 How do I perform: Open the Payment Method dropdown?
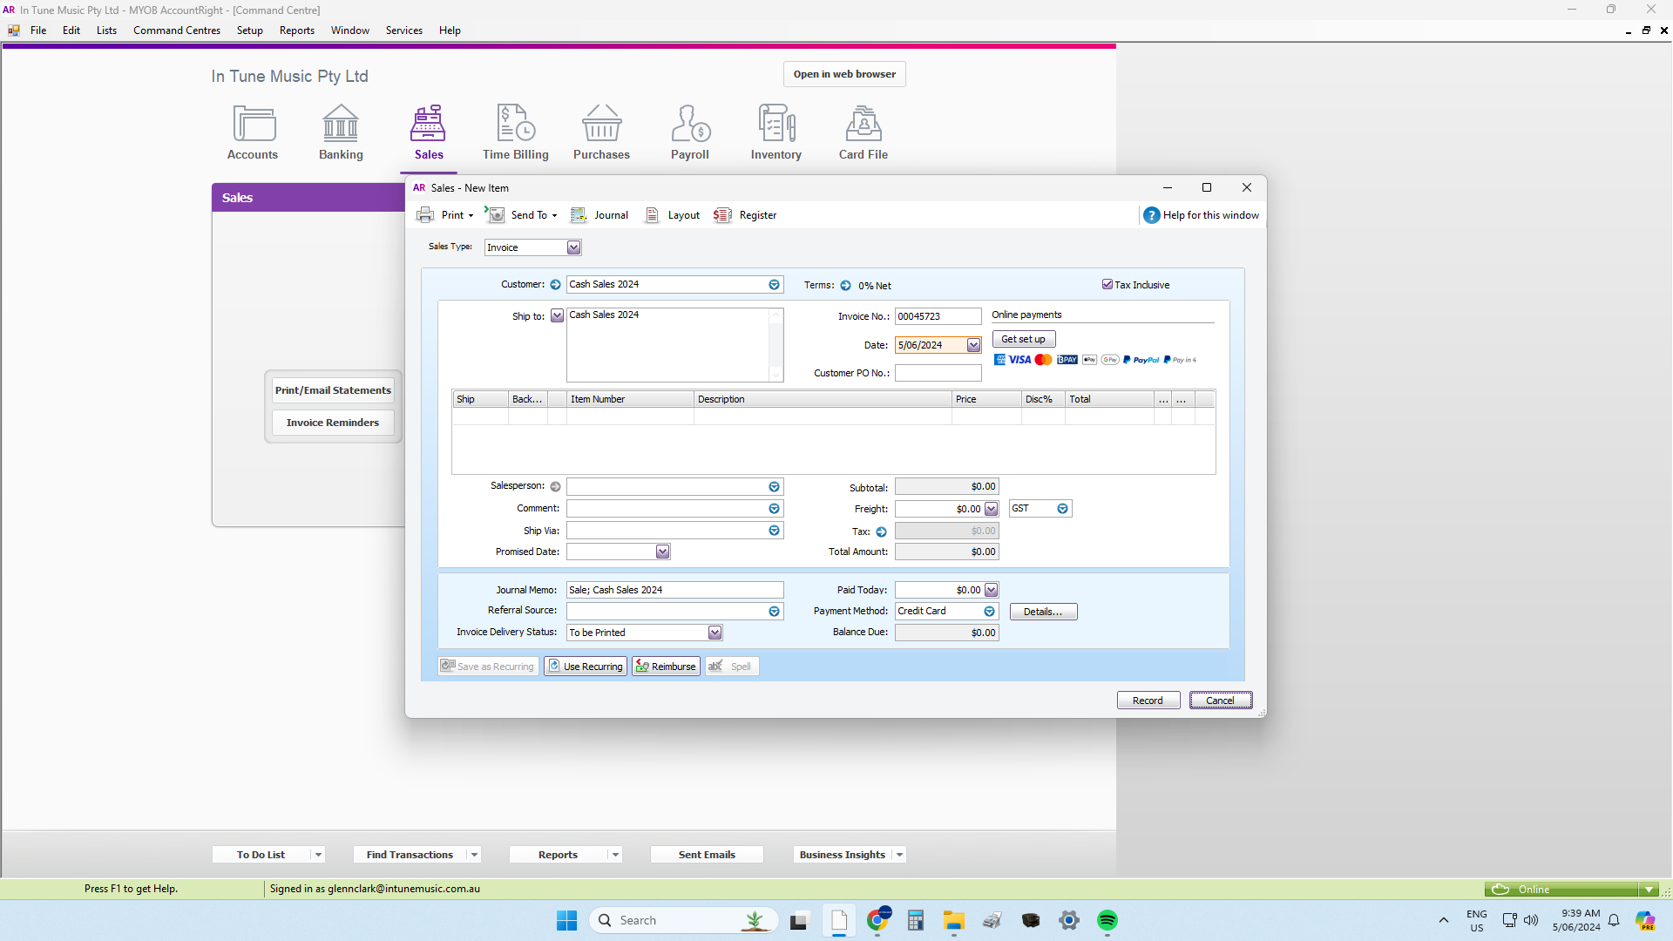(x=989, y=611)
